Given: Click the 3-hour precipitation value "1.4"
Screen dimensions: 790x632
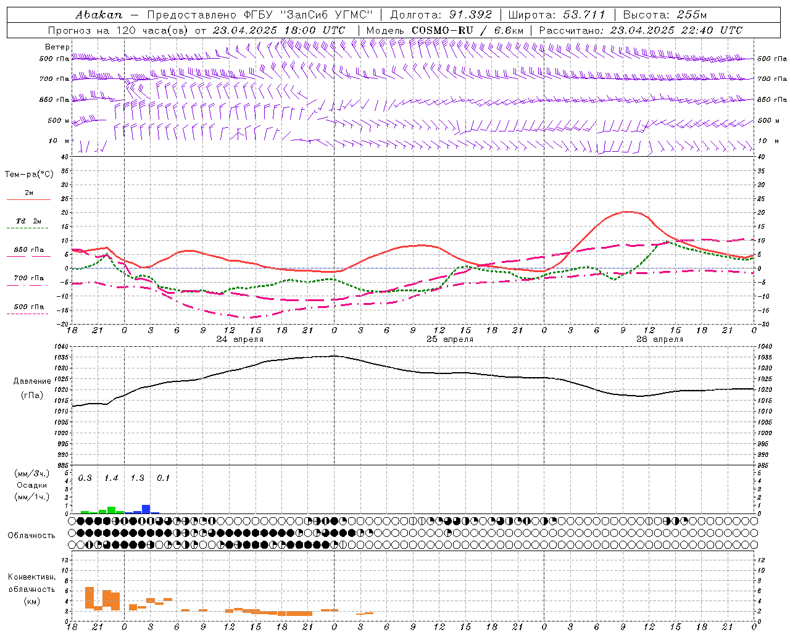Looking at the screenshot, I should coord(111,478).
